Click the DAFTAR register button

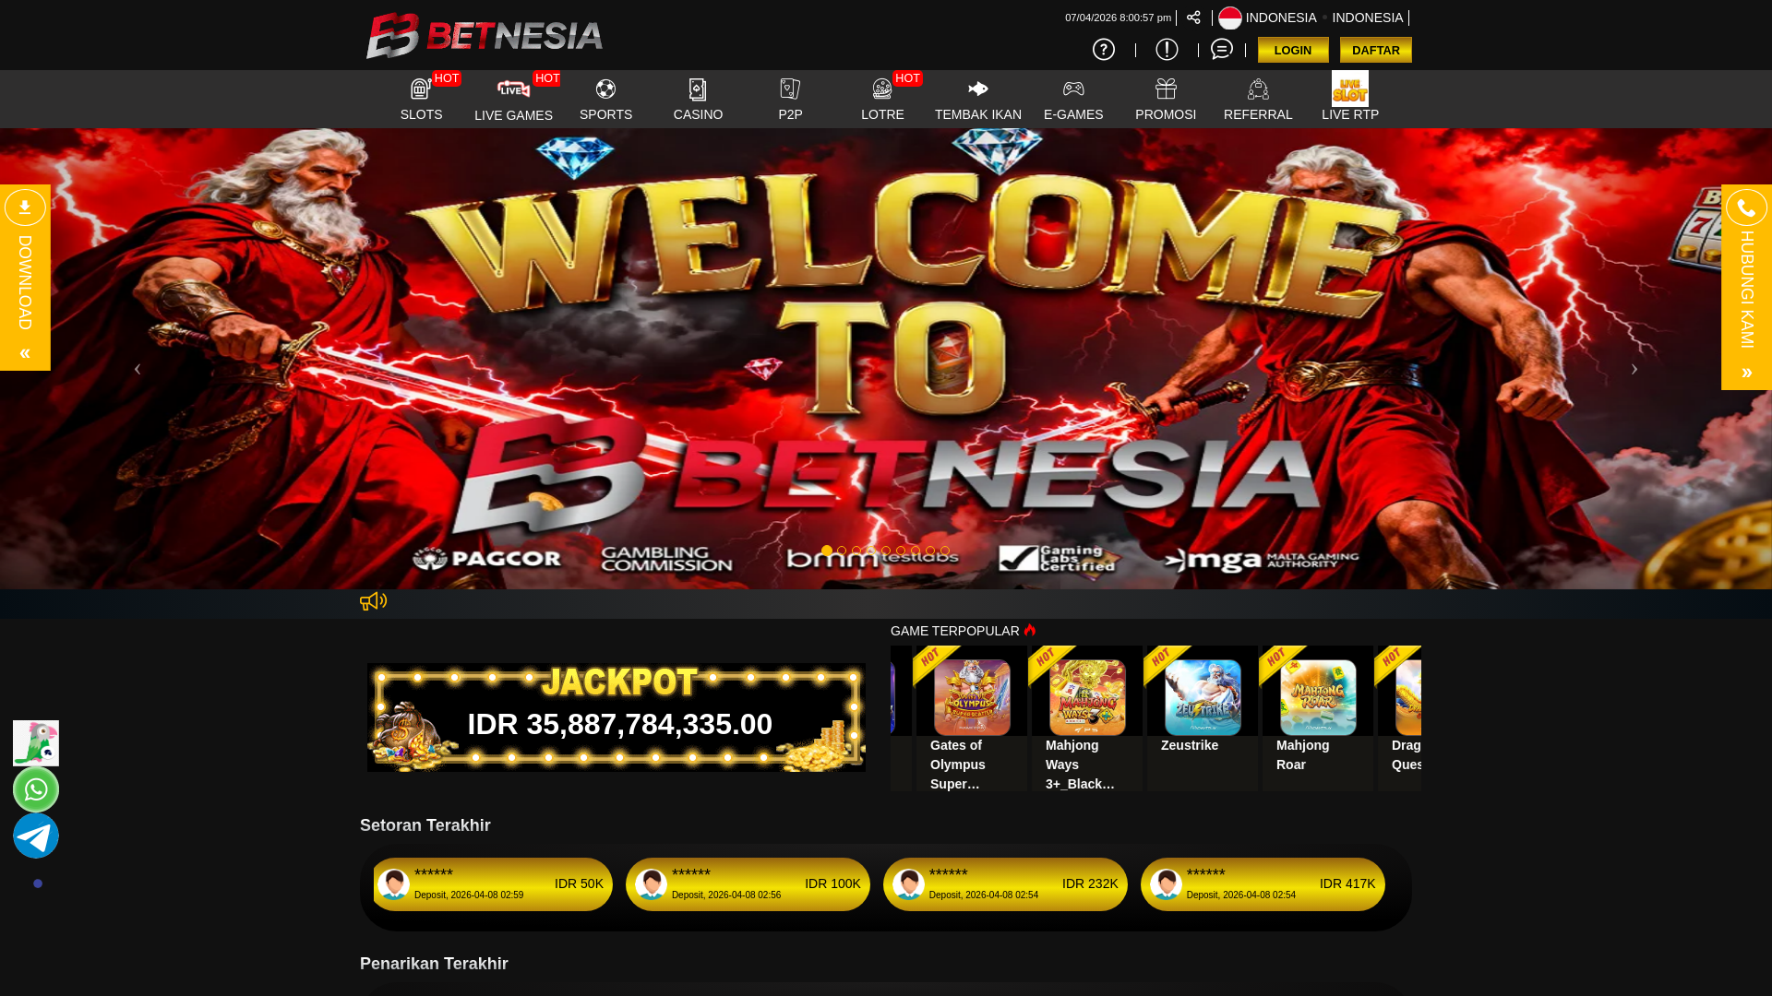(x=1375, y=50)
